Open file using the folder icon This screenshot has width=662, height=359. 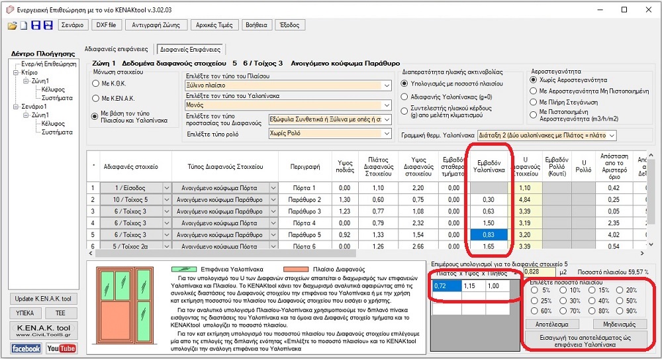(x=12, y=26)
